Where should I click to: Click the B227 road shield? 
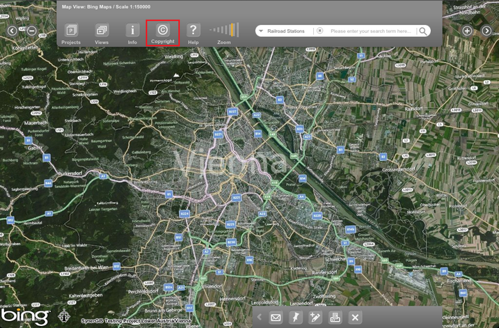[232, 111]
